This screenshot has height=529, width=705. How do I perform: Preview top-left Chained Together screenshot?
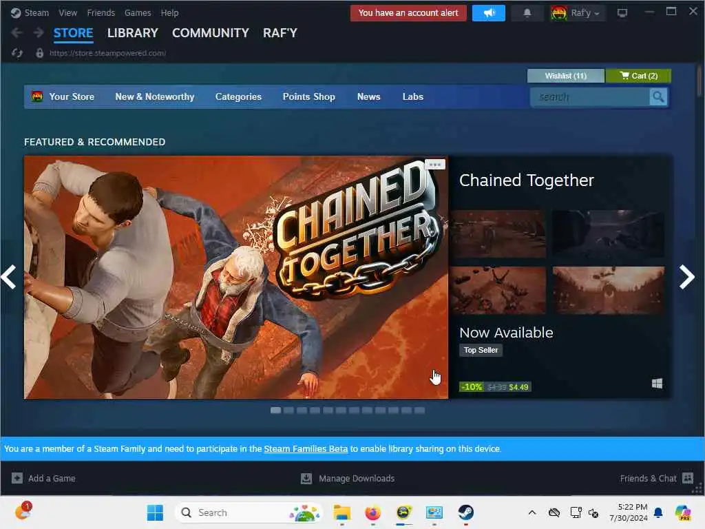coord(498,234)
